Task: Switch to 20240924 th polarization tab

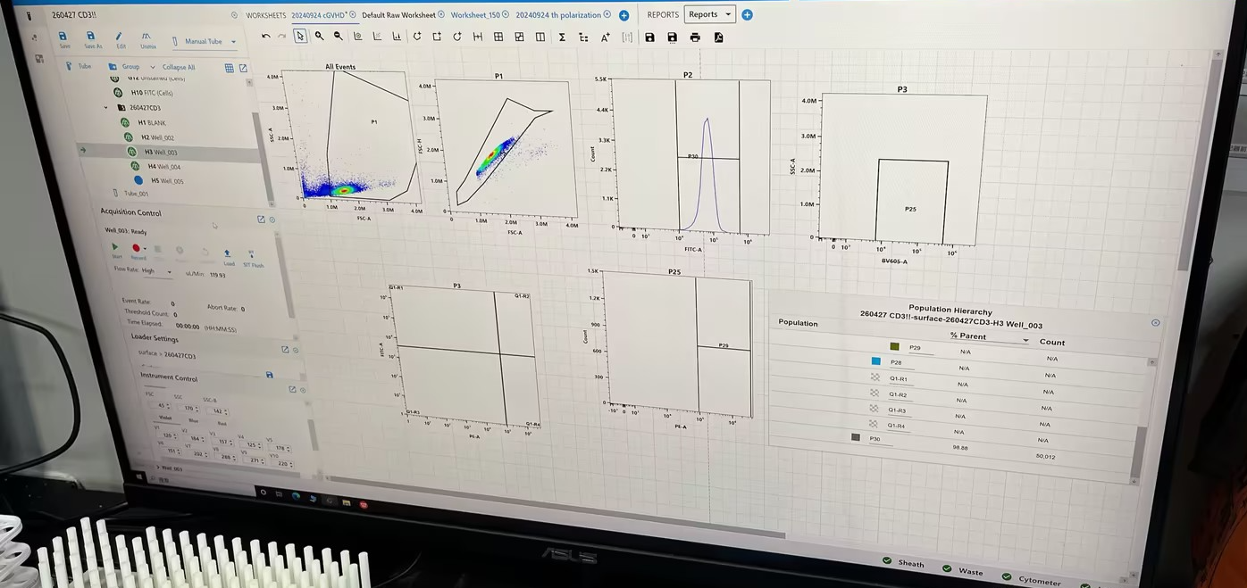Action: (x=558, y=15)
